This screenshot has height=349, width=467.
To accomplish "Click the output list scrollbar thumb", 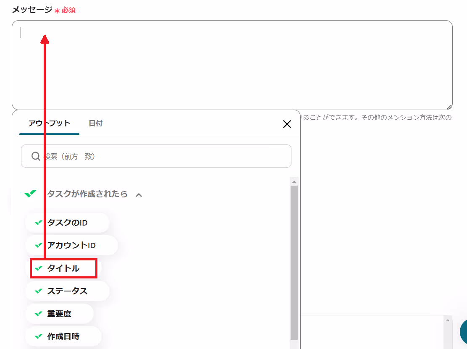I will coord(294,262).
